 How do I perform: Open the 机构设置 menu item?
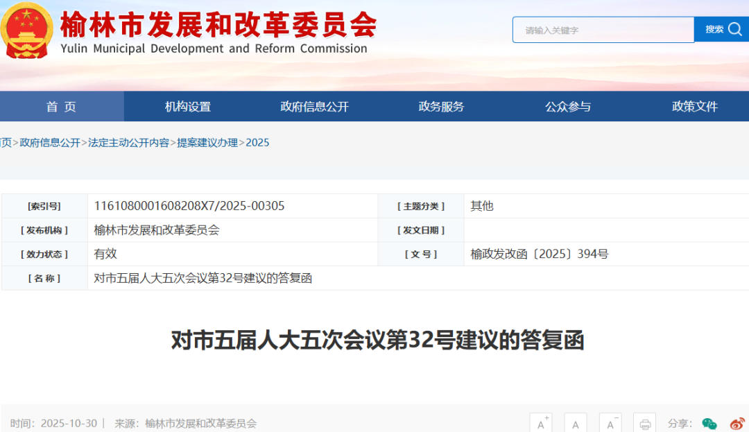tap(187, 105)
